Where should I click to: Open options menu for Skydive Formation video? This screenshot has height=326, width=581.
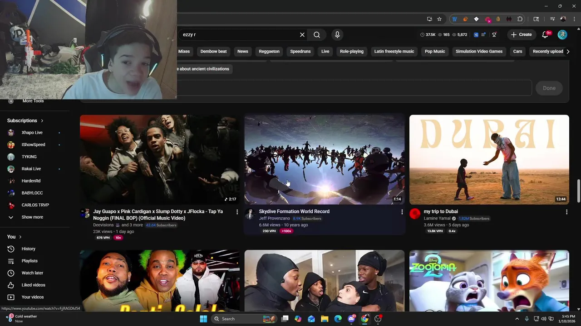click(x=402, y=212)
